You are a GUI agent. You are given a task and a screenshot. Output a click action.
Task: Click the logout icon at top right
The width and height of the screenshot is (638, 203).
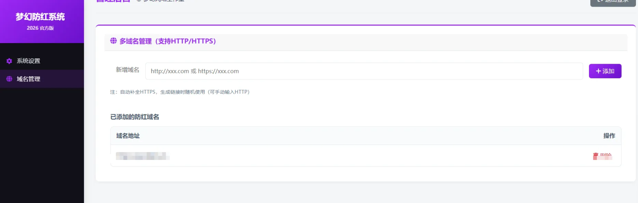(599, 1)
